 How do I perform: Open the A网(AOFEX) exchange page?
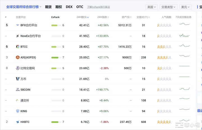(x=28, y=57)
